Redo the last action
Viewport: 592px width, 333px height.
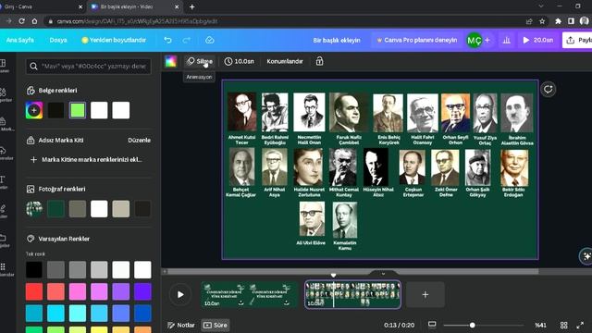tap(187, 40)
